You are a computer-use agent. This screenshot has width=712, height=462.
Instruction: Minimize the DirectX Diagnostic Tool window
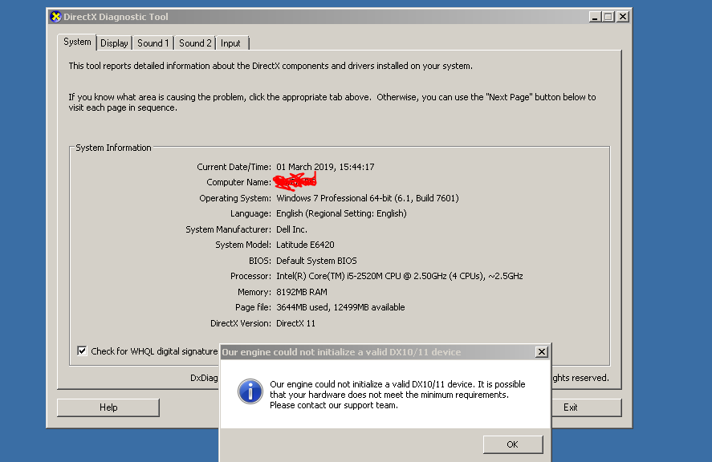[596, 17]
